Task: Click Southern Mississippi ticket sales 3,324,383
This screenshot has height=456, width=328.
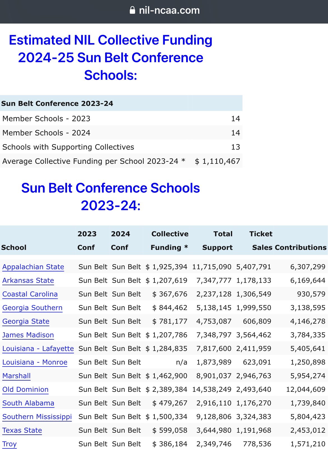Action: click(254, 417)
